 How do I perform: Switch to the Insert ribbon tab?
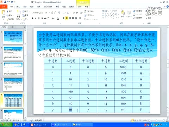(18, 7)
